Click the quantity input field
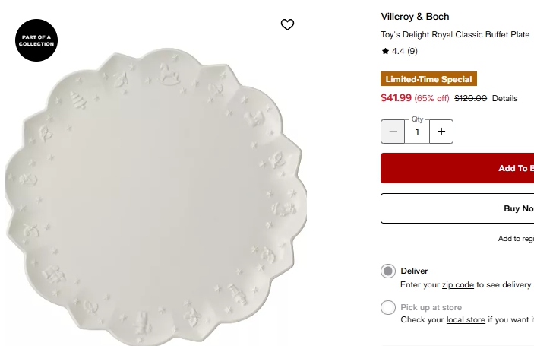Screen dimensions: 534x346 417,132
